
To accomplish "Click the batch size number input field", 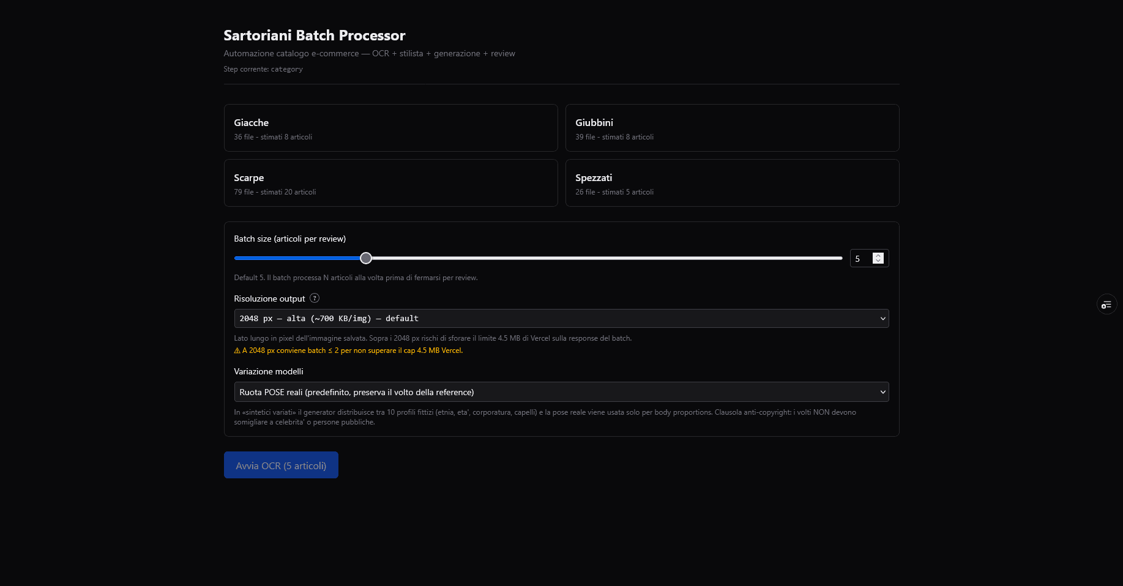I will tap(860, 259).
